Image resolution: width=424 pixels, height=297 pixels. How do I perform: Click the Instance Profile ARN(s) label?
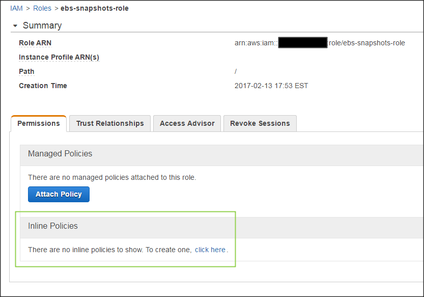tap(59, 58)
